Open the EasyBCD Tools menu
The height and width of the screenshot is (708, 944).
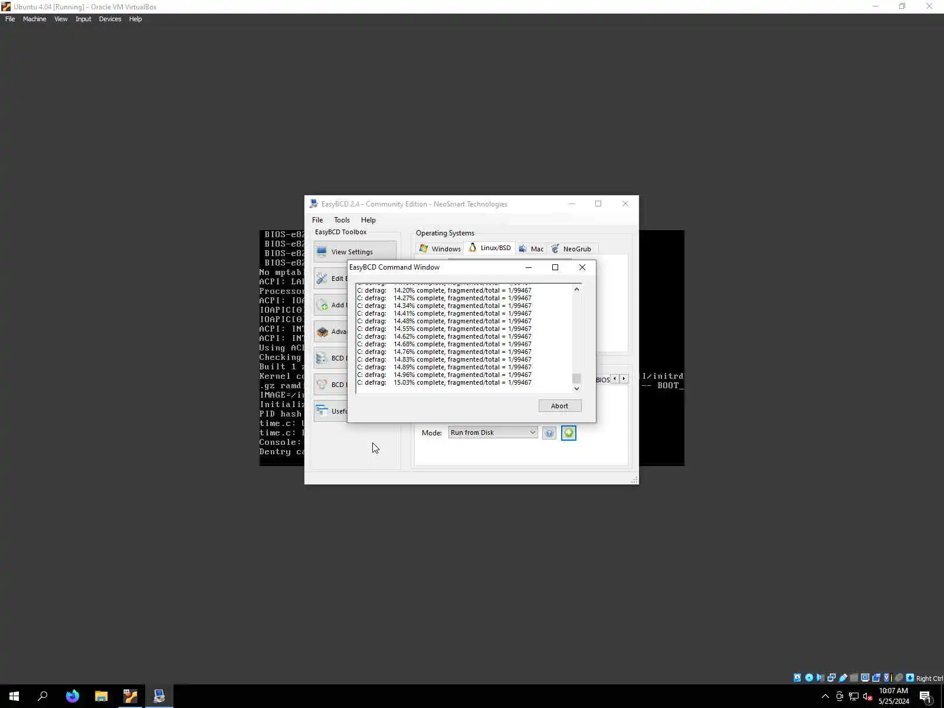coord(342,220)
